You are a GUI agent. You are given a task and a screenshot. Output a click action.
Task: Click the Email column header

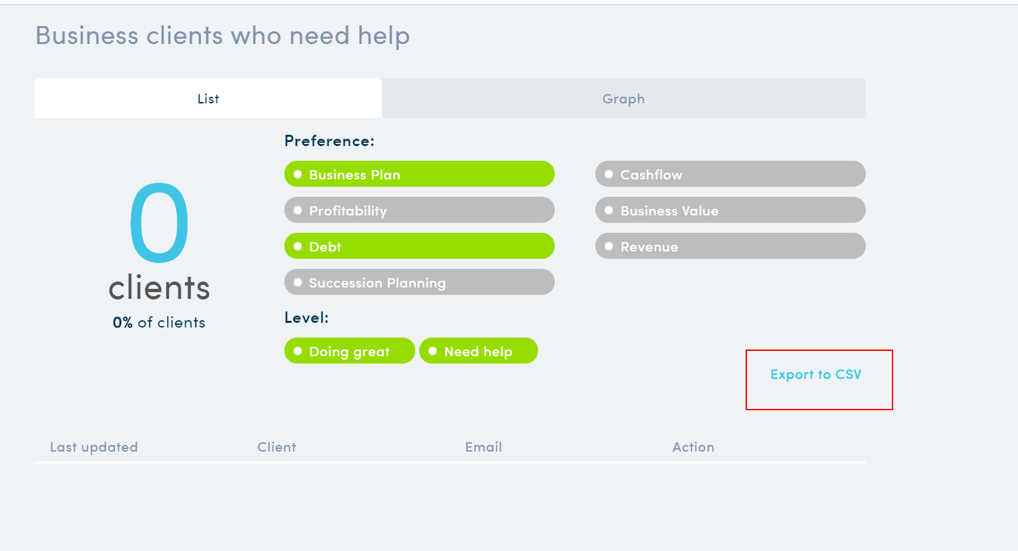click(x=484, y=447)
